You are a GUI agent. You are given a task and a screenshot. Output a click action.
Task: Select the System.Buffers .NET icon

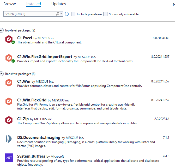coord(9,158)
